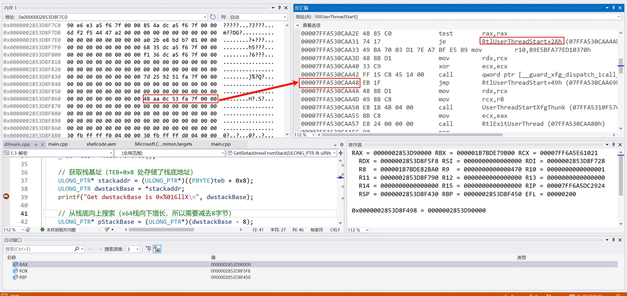
Task: Open editor tab settings gear
Action: tap(342, 144)
